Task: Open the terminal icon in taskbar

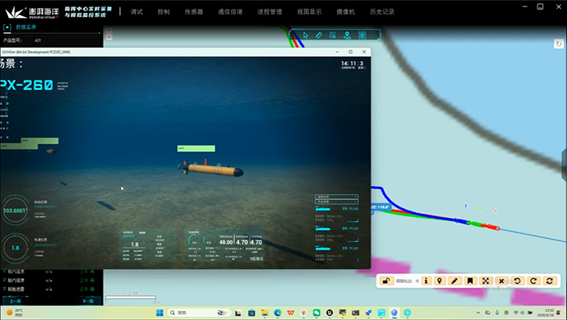Action: tap(356, 313)
